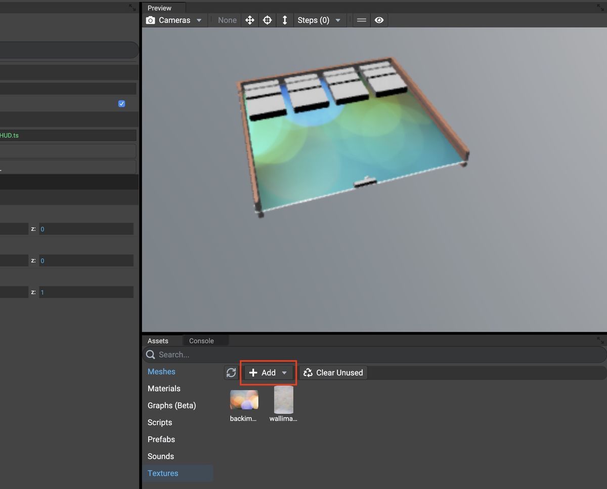Open the Cameras dropdown

click(199, 20)
